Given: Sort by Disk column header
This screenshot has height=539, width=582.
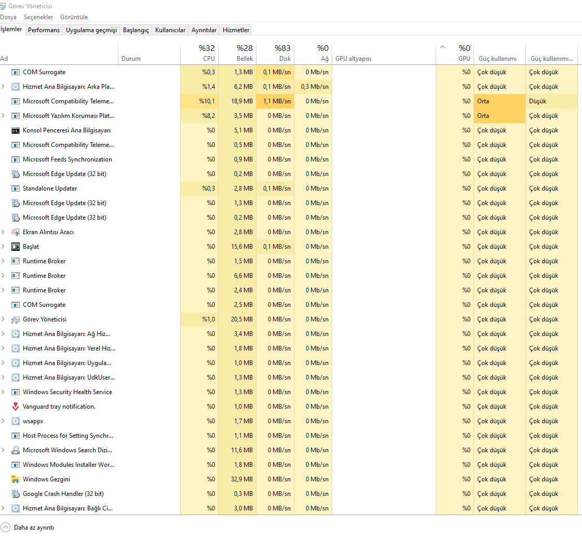Looking at the screenshot, I should tap(275, 54).
